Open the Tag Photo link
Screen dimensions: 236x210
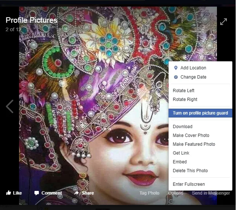[x=149, y=193]
